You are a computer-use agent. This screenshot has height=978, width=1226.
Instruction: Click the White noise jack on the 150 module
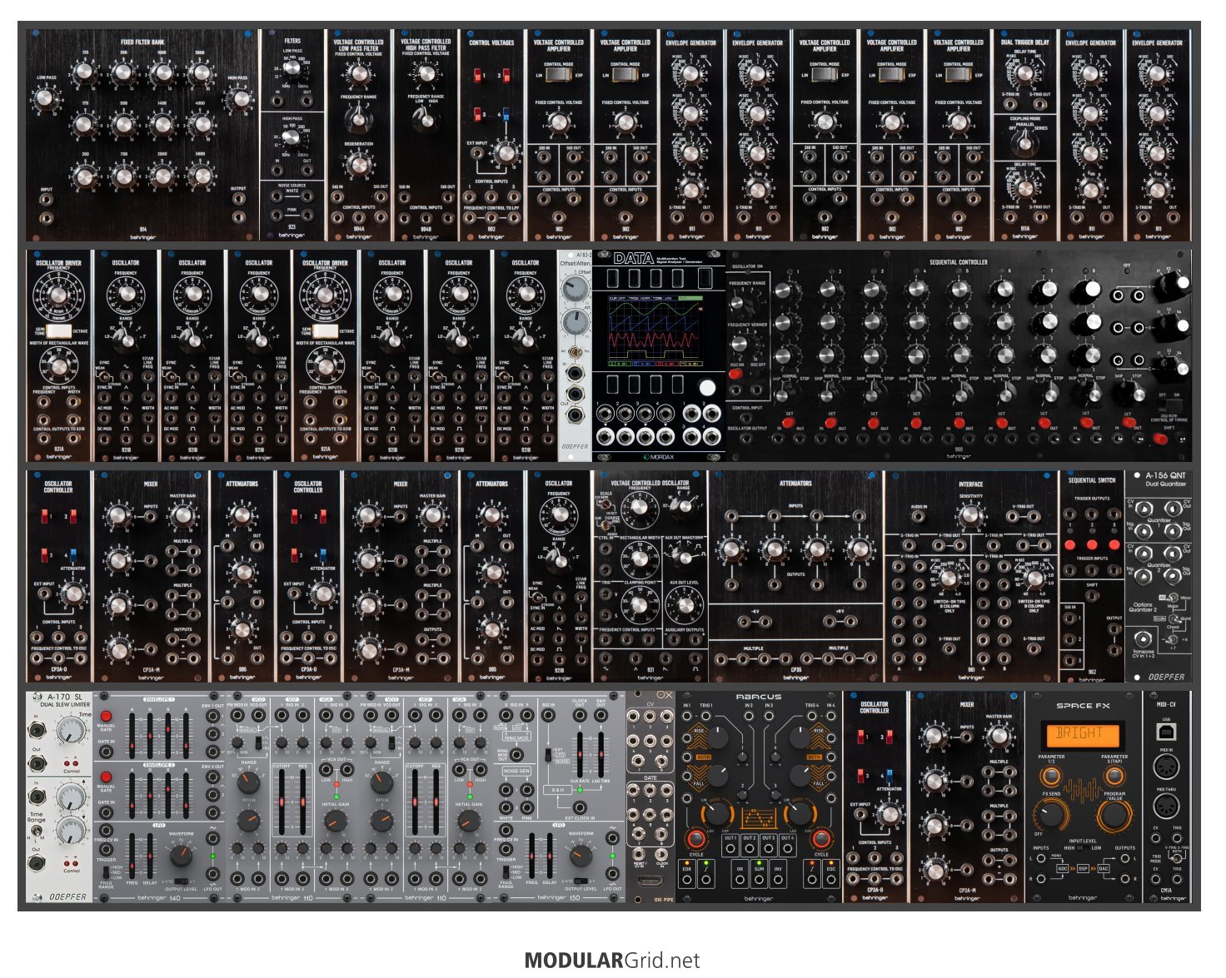pyautogui.click(x=506, y=807)
